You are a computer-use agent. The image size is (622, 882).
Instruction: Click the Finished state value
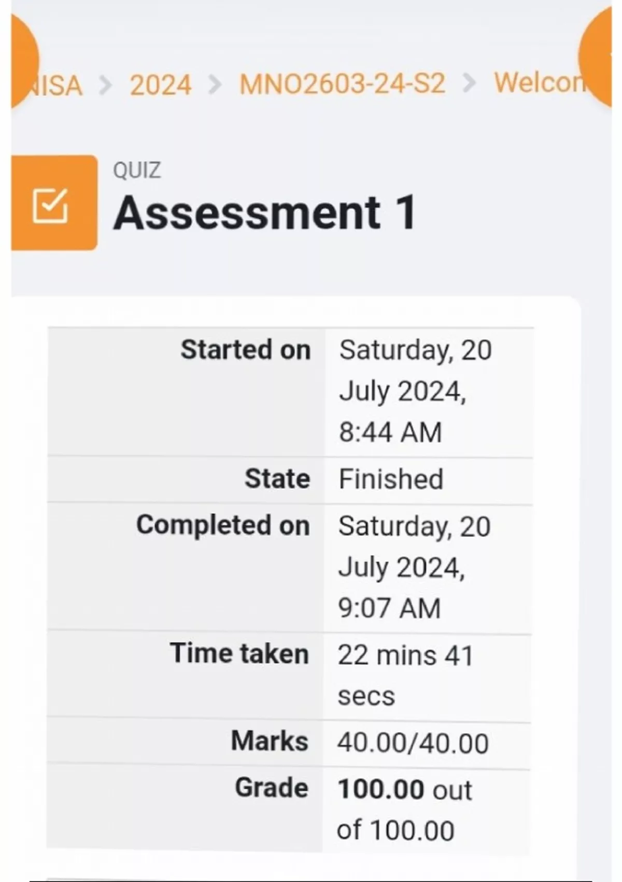point(391,479)
